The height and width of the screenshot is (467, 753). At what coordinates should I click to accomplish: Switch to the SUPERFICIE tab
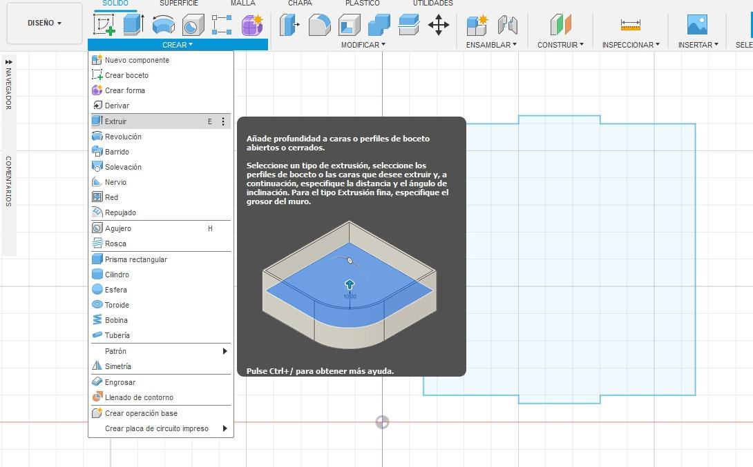pyautogui.click(x=179, y=3)
